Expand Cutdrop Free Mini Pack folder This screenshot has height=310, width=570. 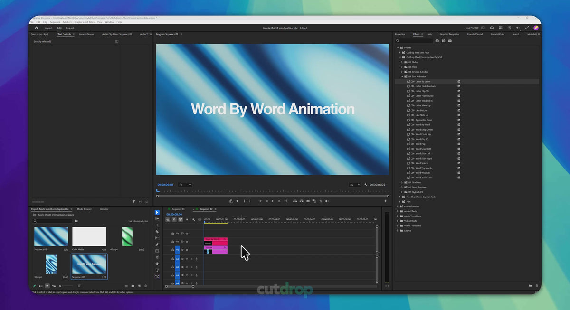399,52
